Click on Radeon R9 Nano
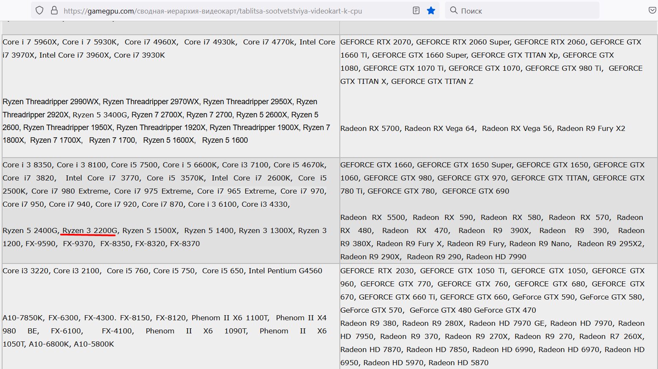The height and width of the screenshot is (369, 658). [540, 244]
